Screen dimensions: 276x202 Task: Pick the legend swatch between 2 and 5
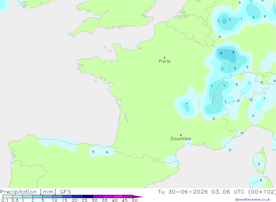[38, 196]
